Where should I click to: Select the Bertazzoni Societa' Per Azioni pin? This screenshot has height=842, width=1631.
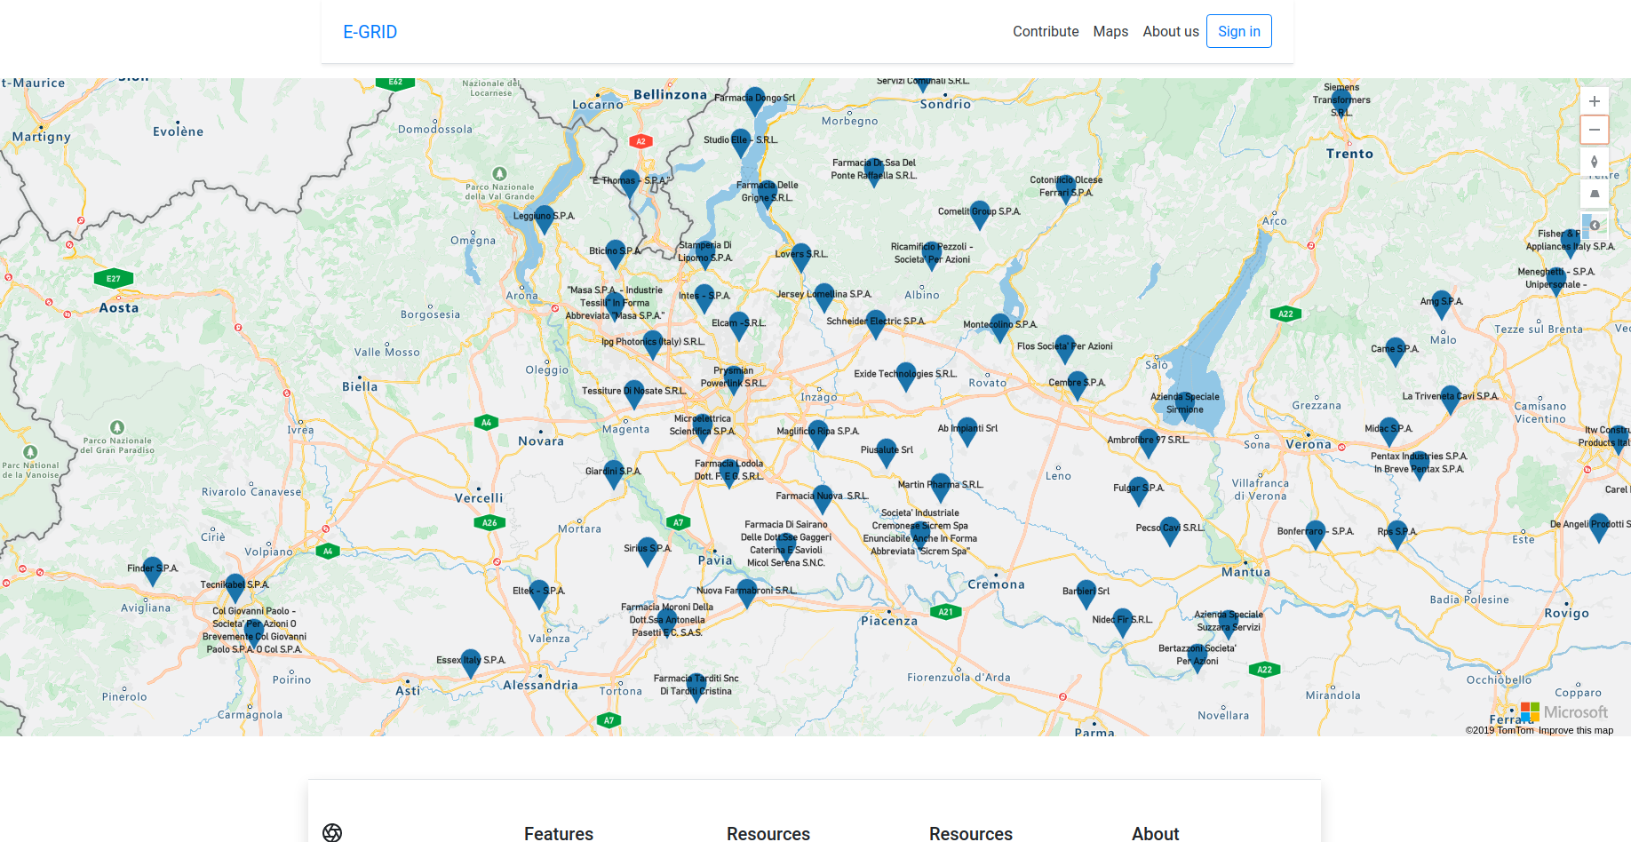tap(1197, 657)
